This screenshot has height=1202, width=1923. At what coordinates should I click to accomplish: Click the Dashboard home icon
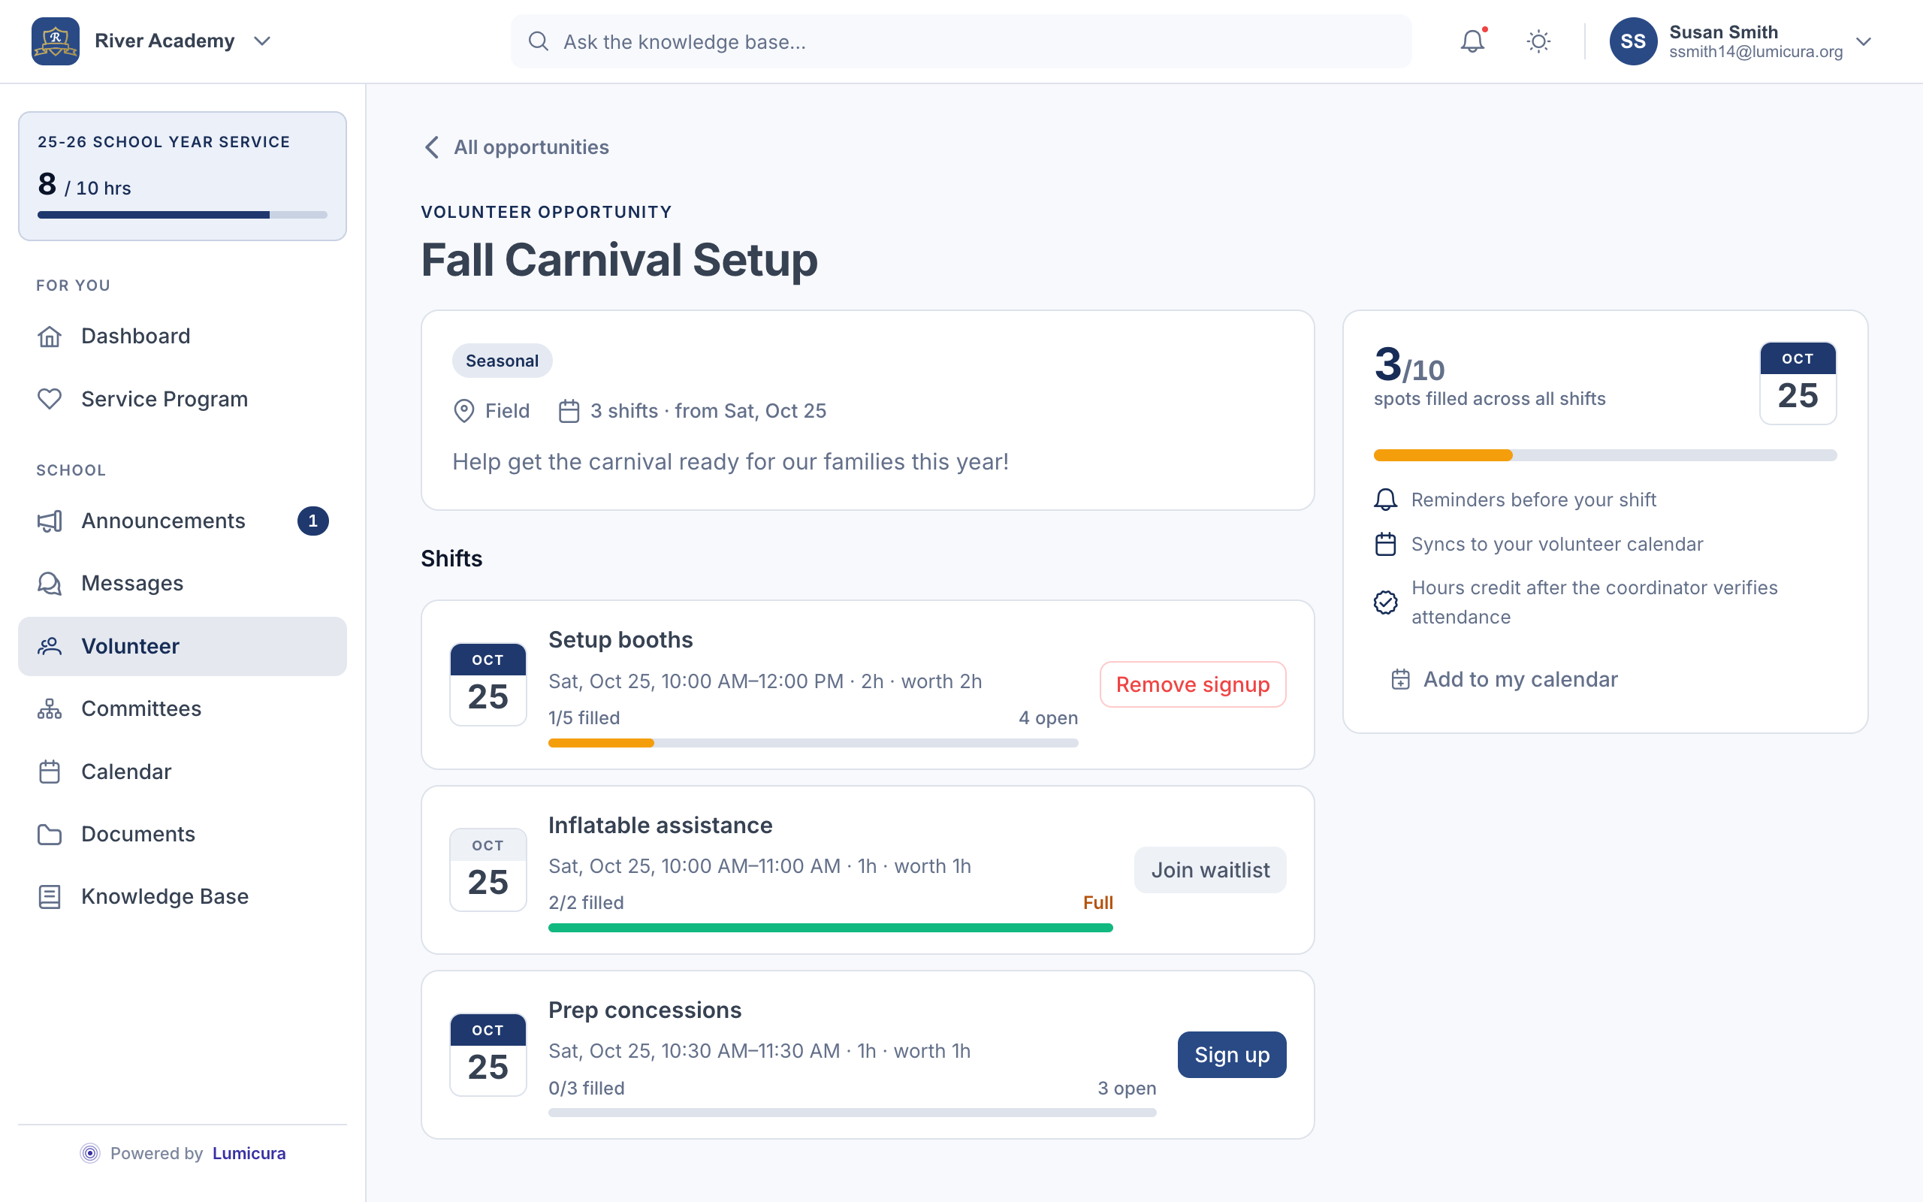(50, 337)
